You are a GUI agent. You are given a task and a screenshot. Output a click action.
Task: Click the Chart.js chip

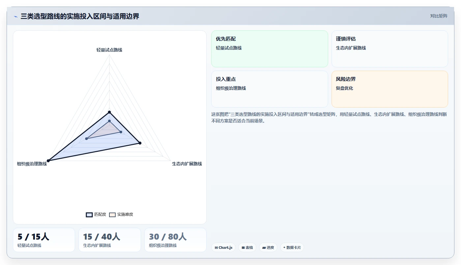coord(223,248)
